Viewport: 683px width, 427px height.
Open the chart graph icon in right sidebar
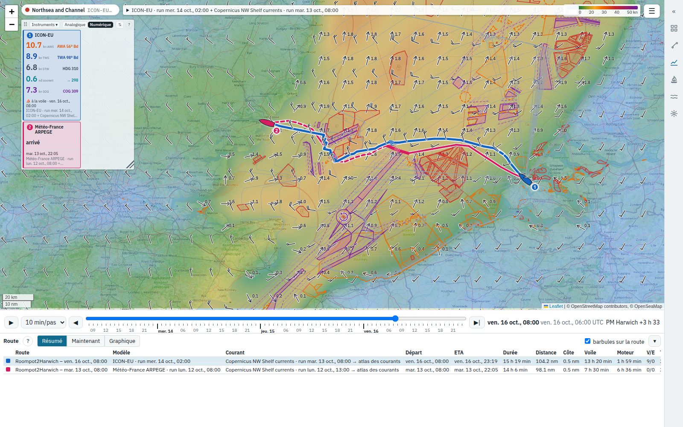tap(674, 62)
